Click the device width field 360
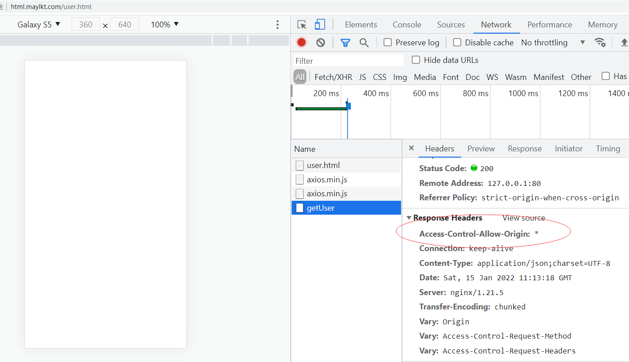The width and height of the screenshot is (629, 362). pos(86,25)
